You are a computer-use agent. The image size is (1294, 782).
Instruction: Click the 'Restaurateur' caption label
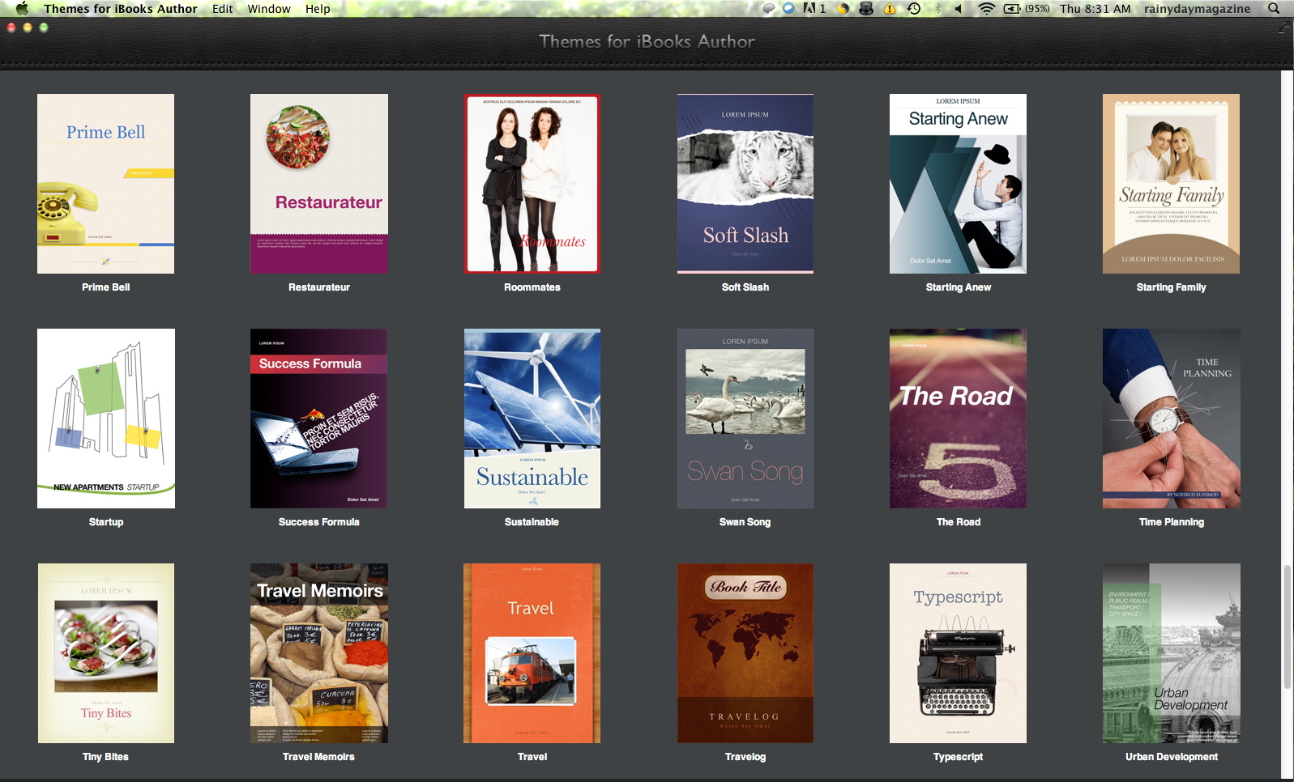pyautogui.click(x=319, y=287)
